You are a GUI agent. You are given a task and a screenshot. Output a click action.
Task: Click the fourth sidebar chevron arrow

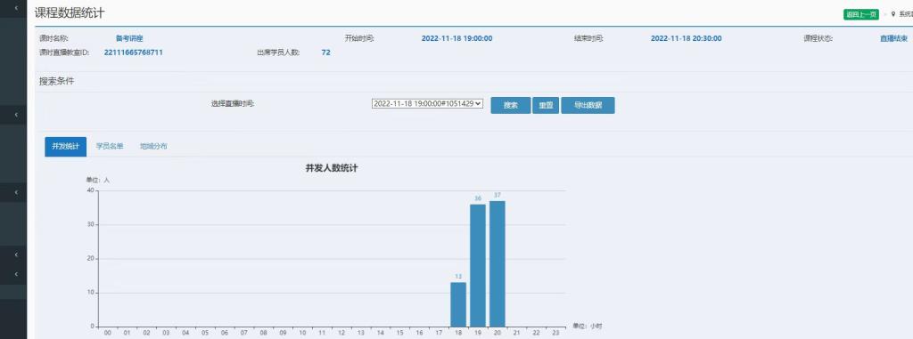coord(16,254)
